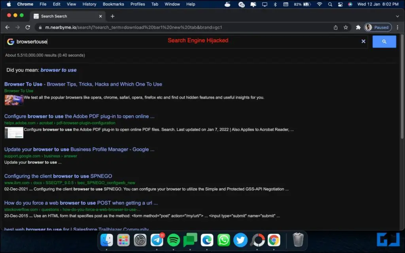Click the Bluetooth menu bar icon
405x253 pixels.
275,4
